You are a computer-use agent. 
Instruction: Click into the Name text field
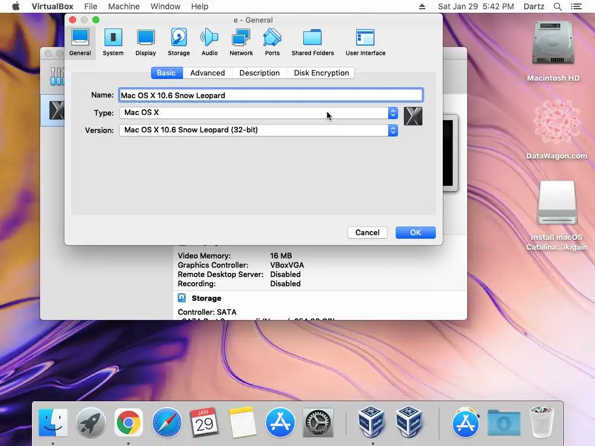coord(271,95)
